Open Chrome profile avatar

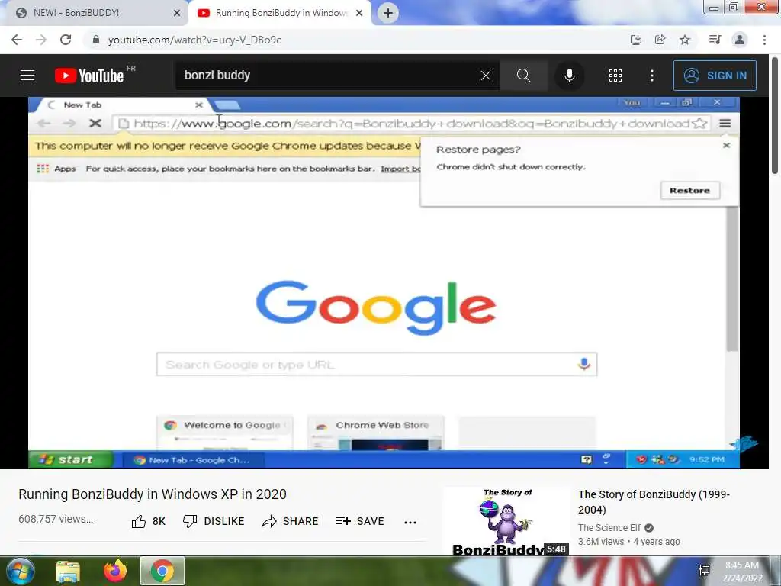pyautogui.click(x=740, y=40)
